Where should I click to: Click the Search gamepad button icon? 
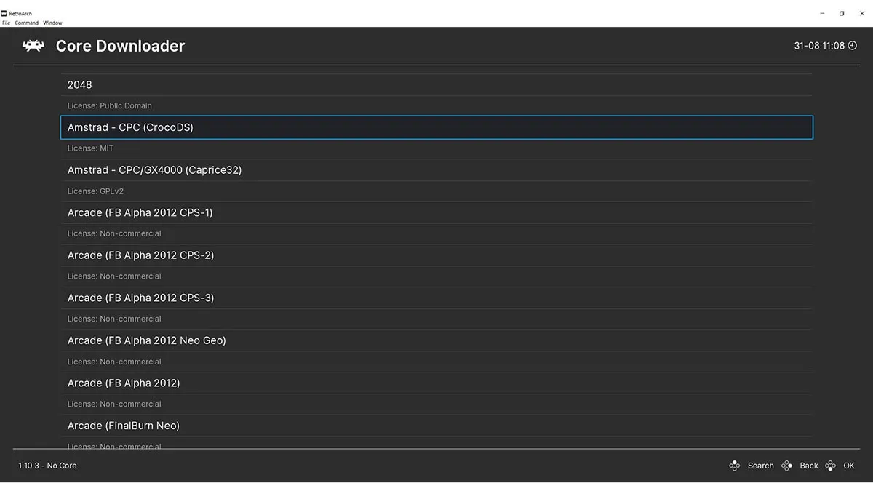tap(735, 466)
